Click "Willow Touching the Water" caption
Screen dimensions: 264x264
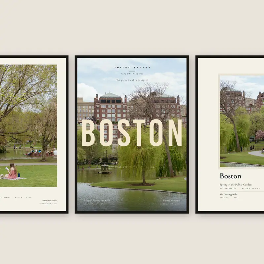click(97, 201)
